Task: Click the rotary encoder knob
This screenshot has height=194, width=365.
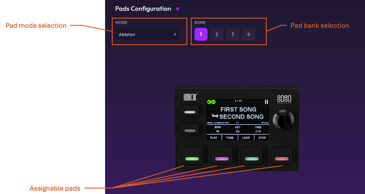Action: tap(284, 120)
